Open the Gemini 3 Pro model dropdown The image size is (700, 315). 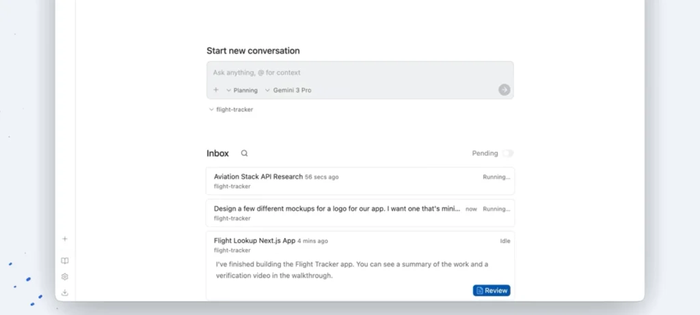(288, 90)
